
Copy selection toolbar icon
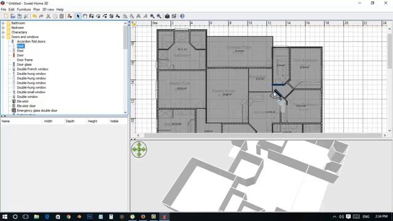point(55,17)
